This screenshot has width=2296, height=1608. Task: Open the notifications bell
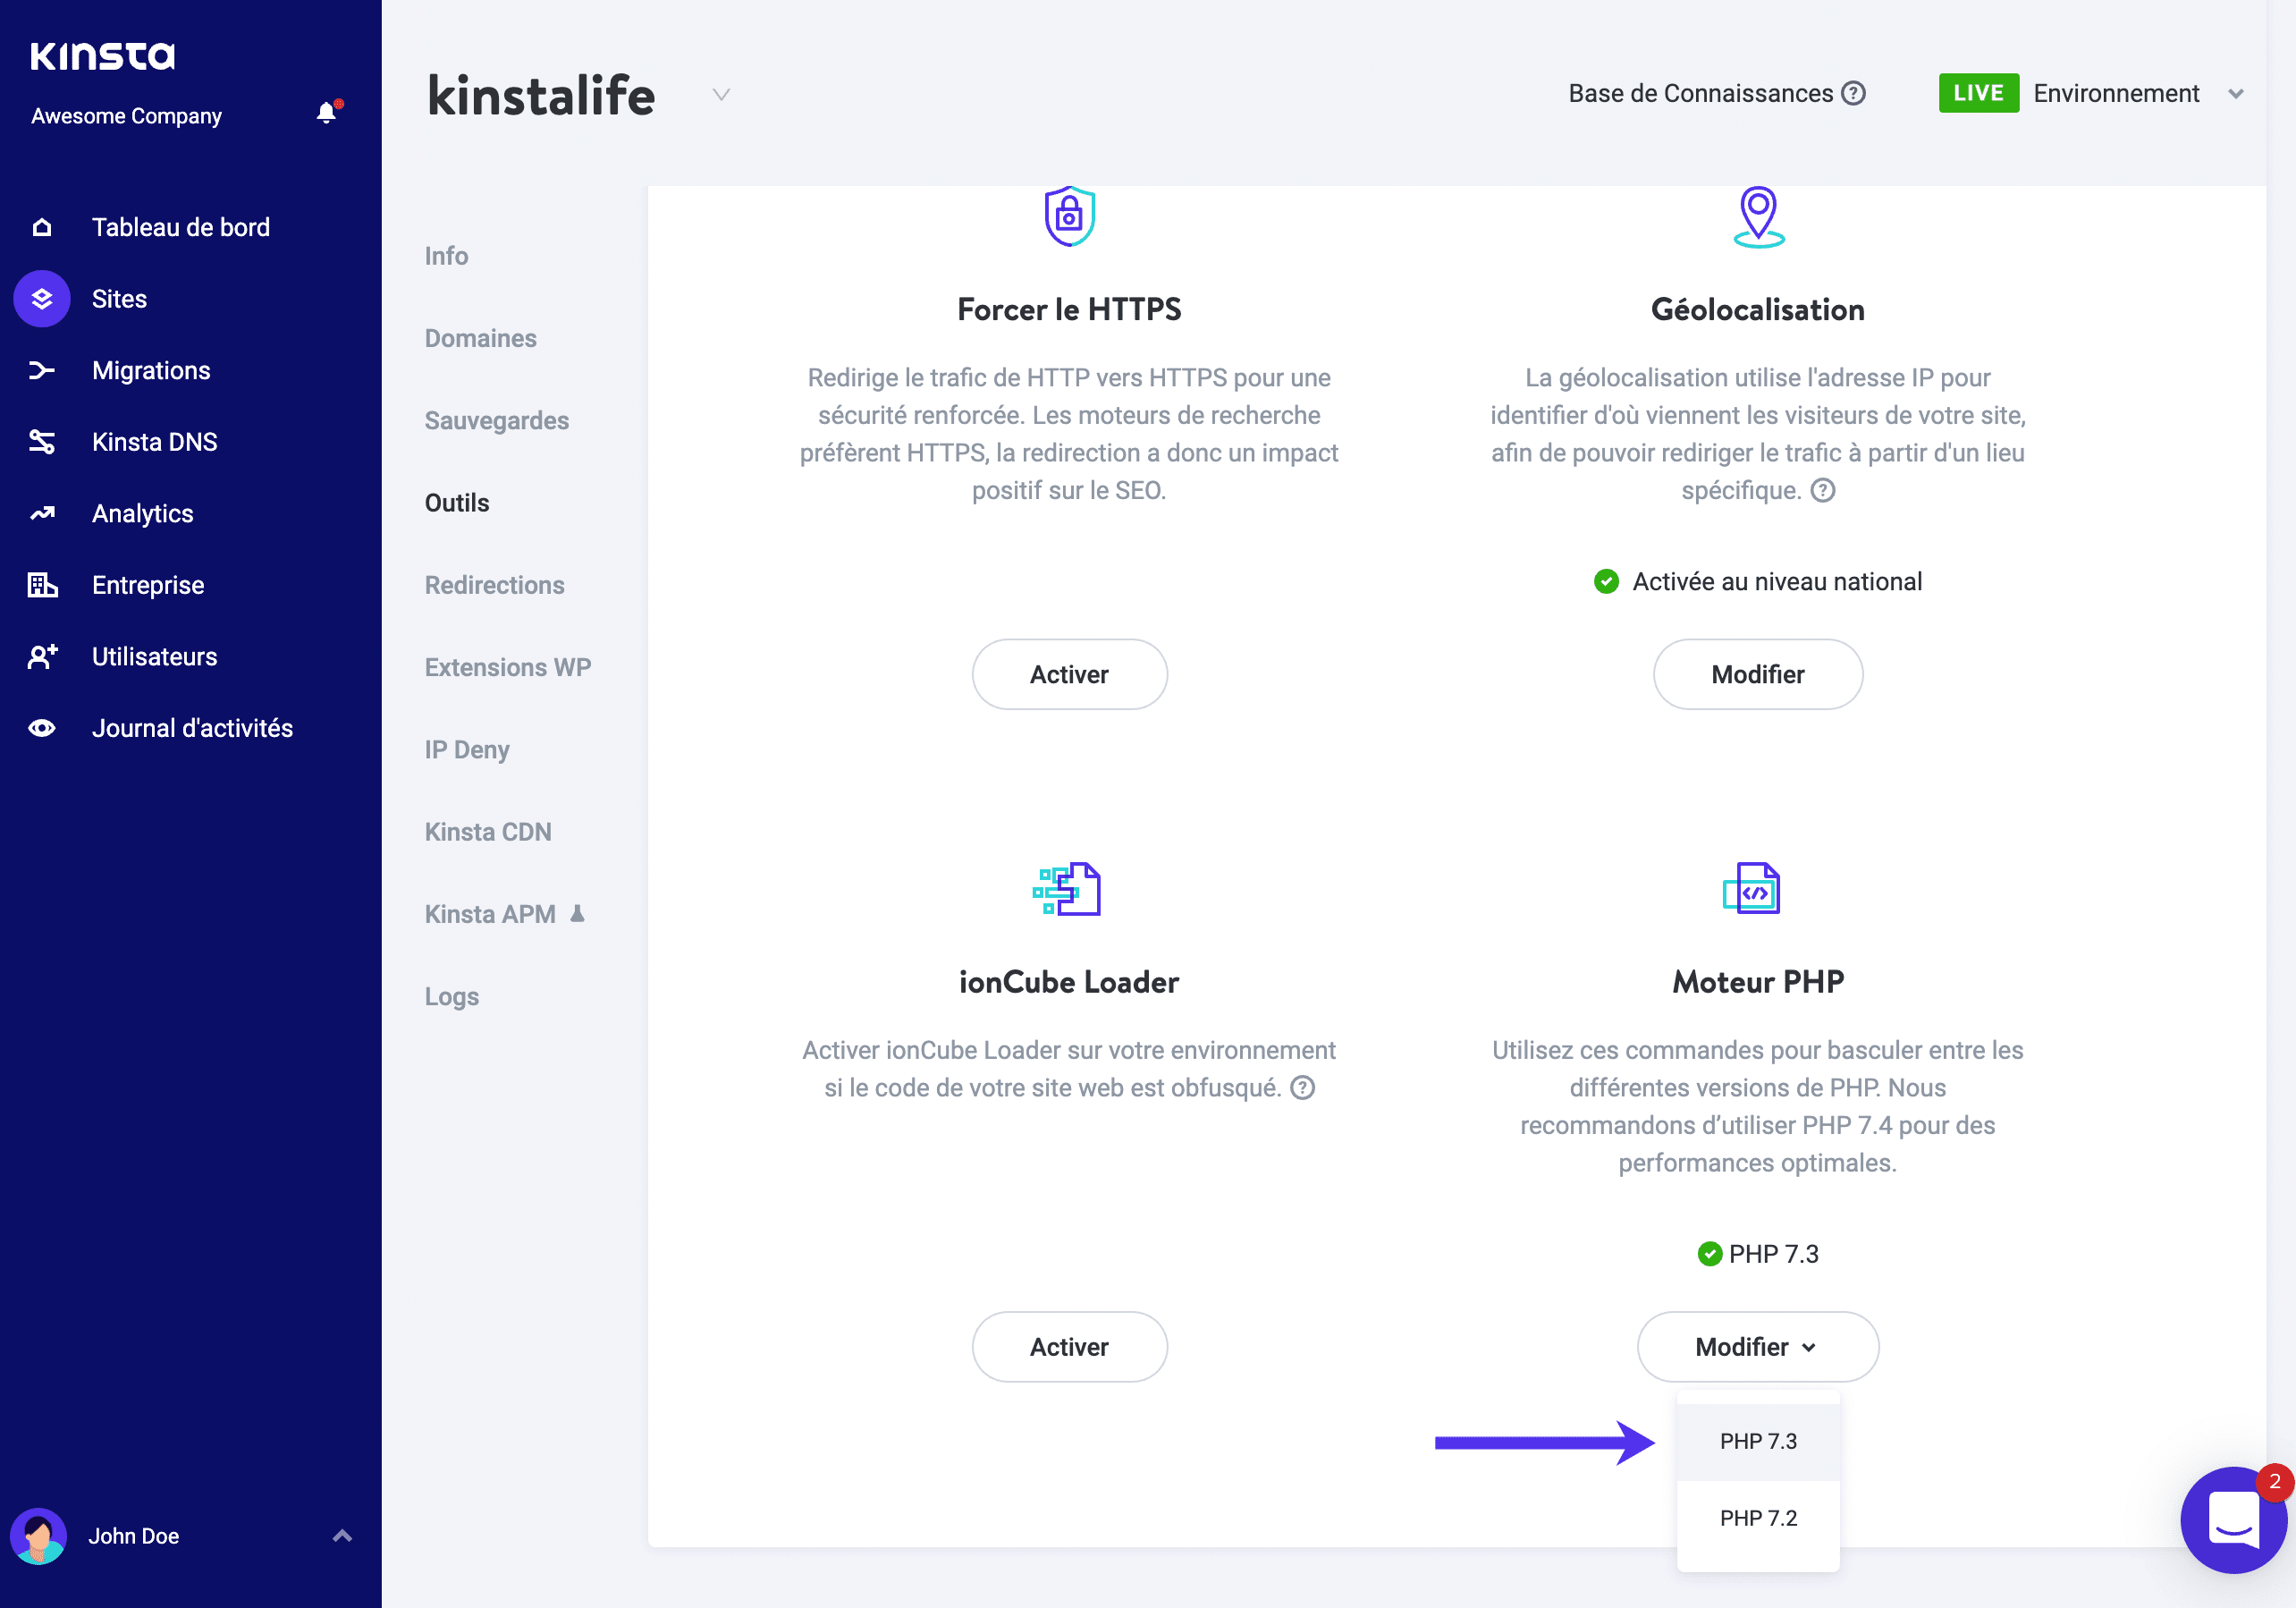point(327,113)
